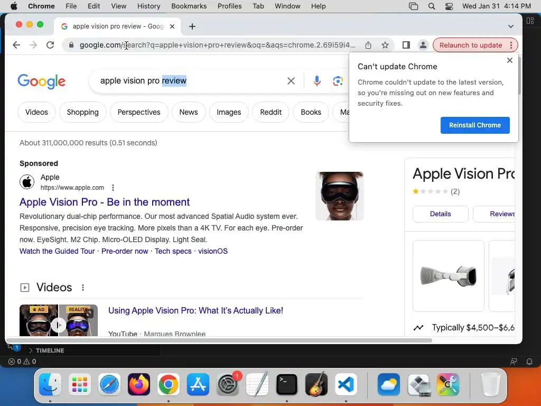
Task: Open the Details button for Apple Vision Pro
Action: (440, 214)
